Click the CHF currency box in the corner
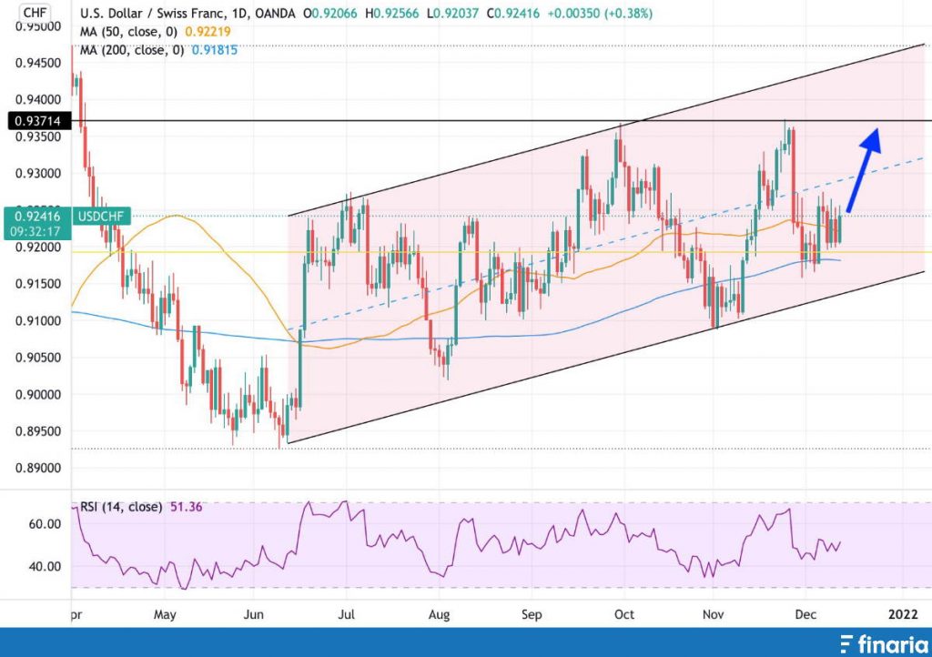This screenshot has width=932, height=657. pyautogui.click(x=35, y=13)
